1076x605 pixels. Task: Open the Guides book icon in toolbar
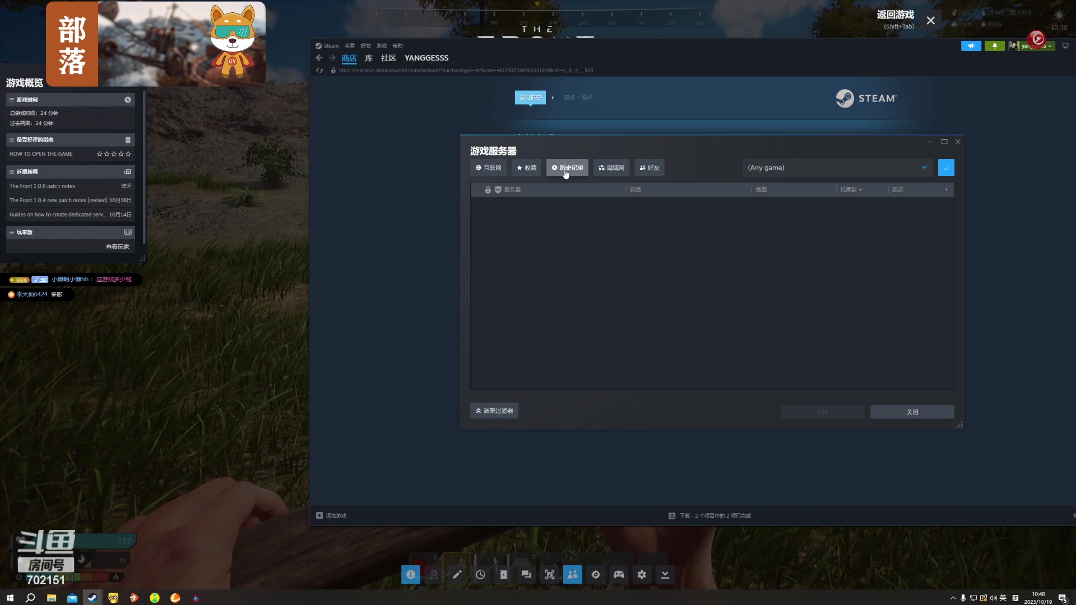[503, 575]
